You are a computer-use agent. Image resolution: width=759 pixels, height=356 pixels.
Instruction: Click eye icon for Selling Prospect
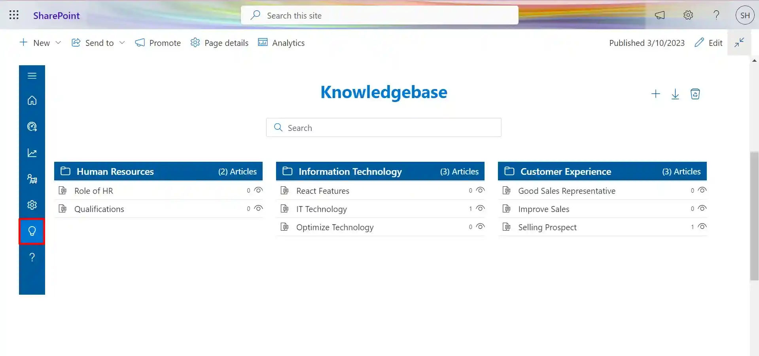click(702, 227)
